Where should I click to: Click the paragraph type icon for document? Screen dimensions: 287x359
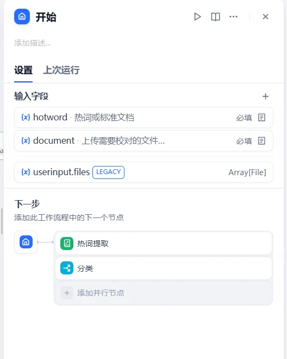pos(261,141)
